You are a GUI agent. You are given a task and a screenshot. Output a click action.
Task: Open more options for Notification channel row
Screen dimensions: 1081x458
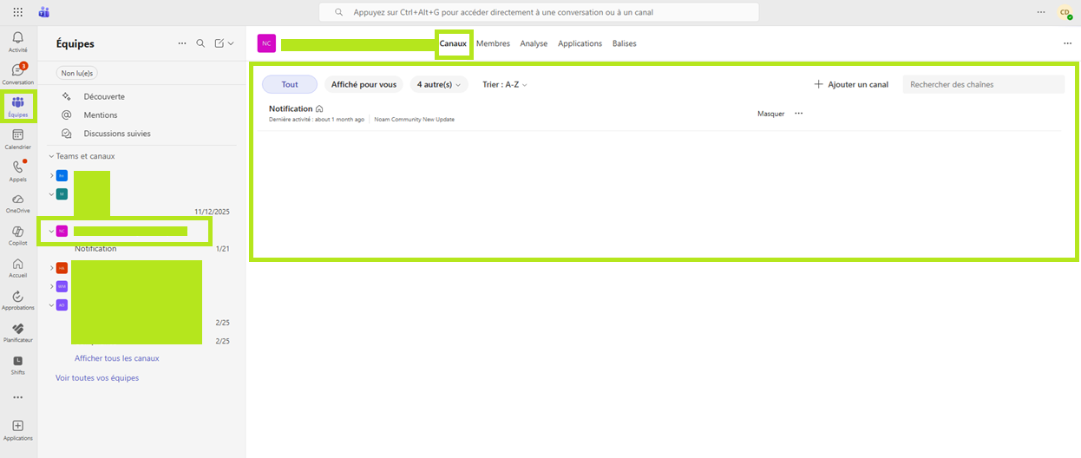(x=799, y=113)
